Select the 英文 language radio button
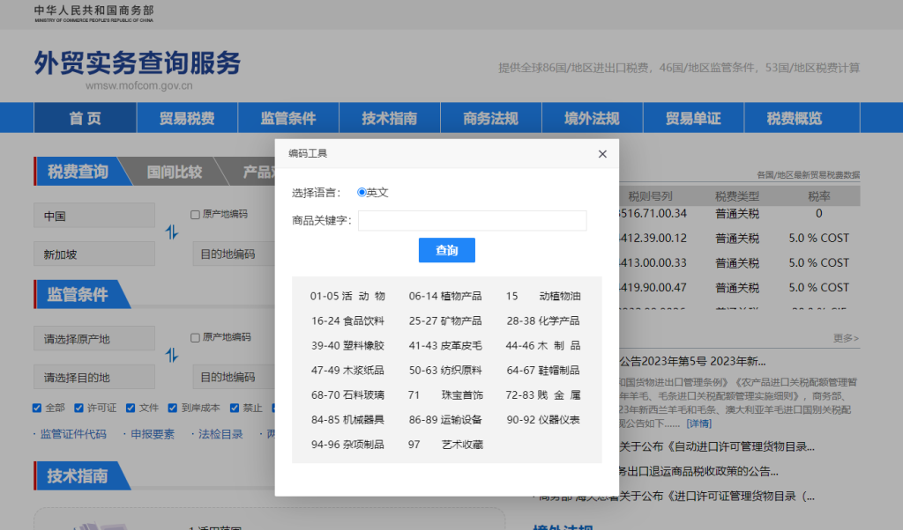 click(362, 192)
